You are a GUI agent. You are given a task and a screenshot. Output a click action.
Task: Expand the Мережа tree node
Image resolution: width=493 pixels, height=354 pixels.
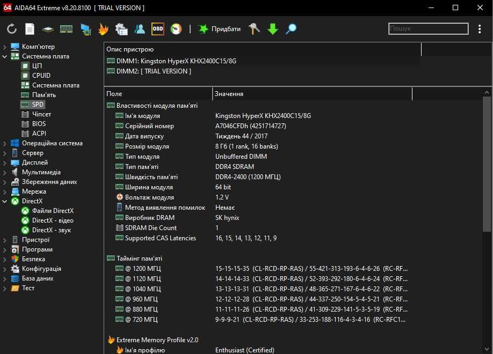pos(4,192)
